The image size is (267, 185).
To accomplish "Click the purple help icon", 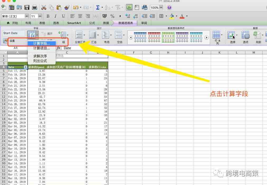I will pyautogui.click(x=169, y=7).
